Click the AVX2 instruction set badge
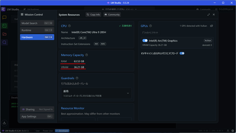Image resolution: width=236 pixels, height=133 pixels. (x=103, y=44)
